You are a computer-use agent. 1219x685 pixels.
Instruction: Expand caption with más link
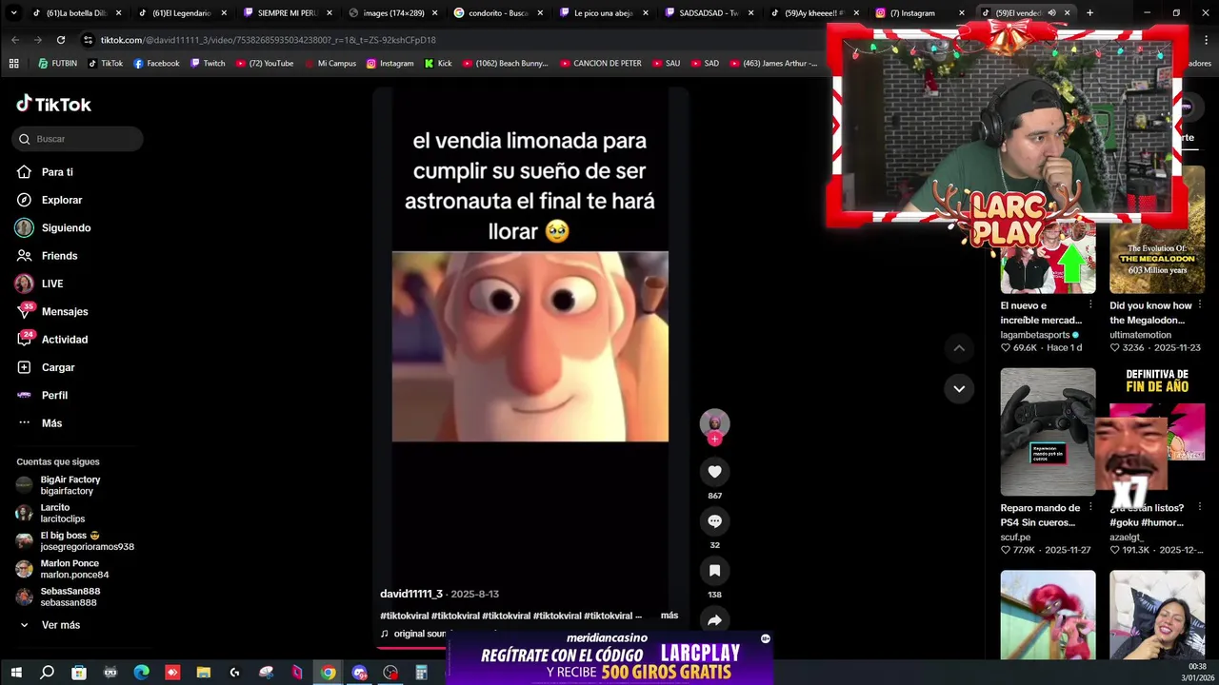669,616
